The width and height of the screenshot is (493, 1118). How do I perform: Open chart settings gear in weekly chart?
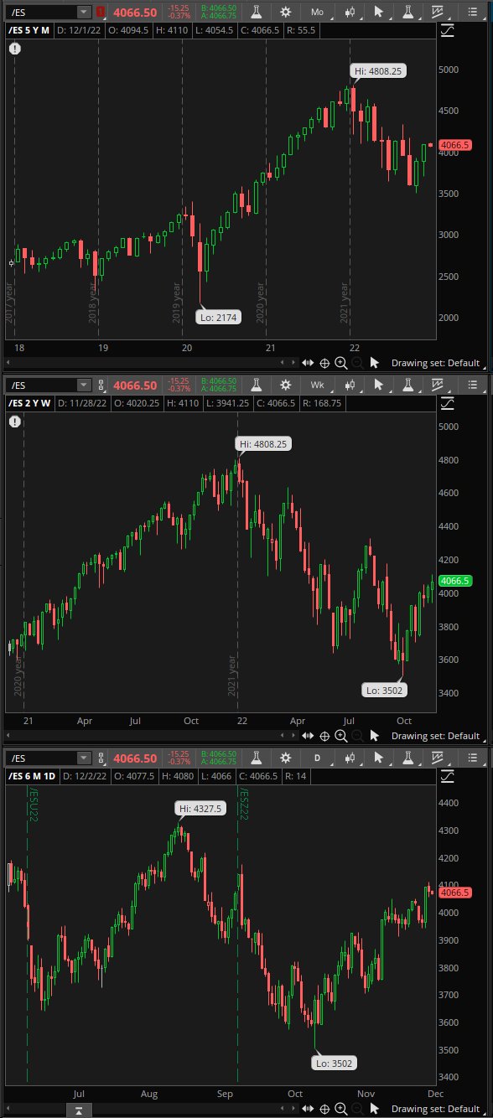point(286,386)
